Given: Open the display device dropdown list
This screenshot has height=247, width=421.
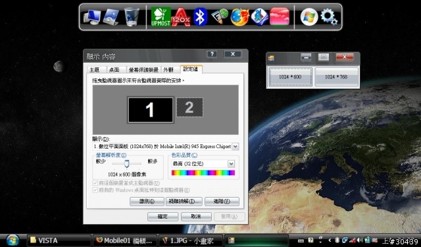Looking at the screenshot, I should (235, 146).
